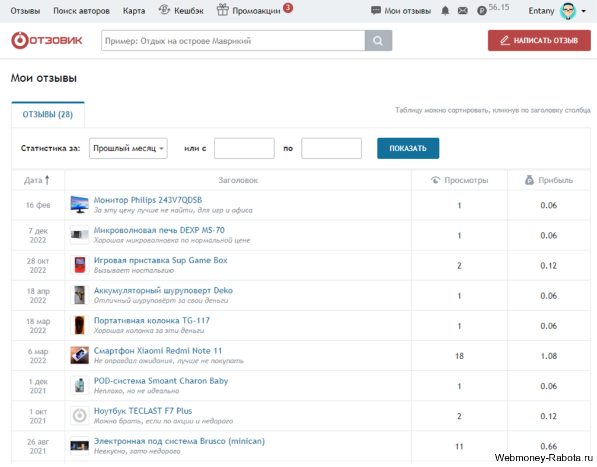Open the Deko screwdriver thumbnail
Viewport: 597px width, 467px height.
coord(79,295)
